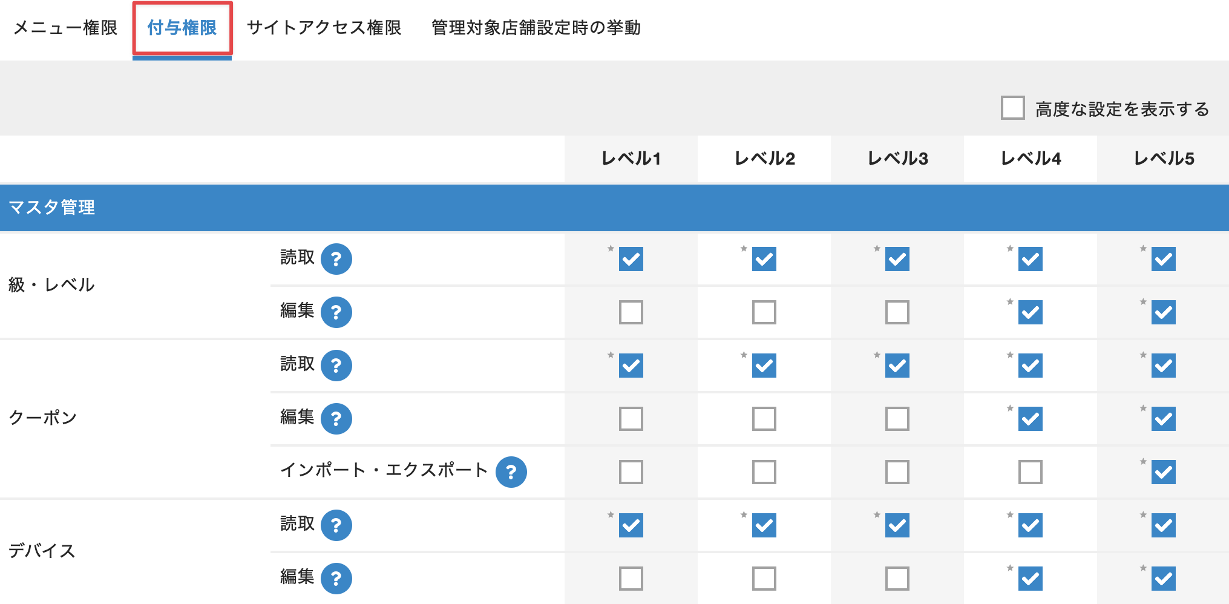Switch to メニュー権限 tab

65,28
